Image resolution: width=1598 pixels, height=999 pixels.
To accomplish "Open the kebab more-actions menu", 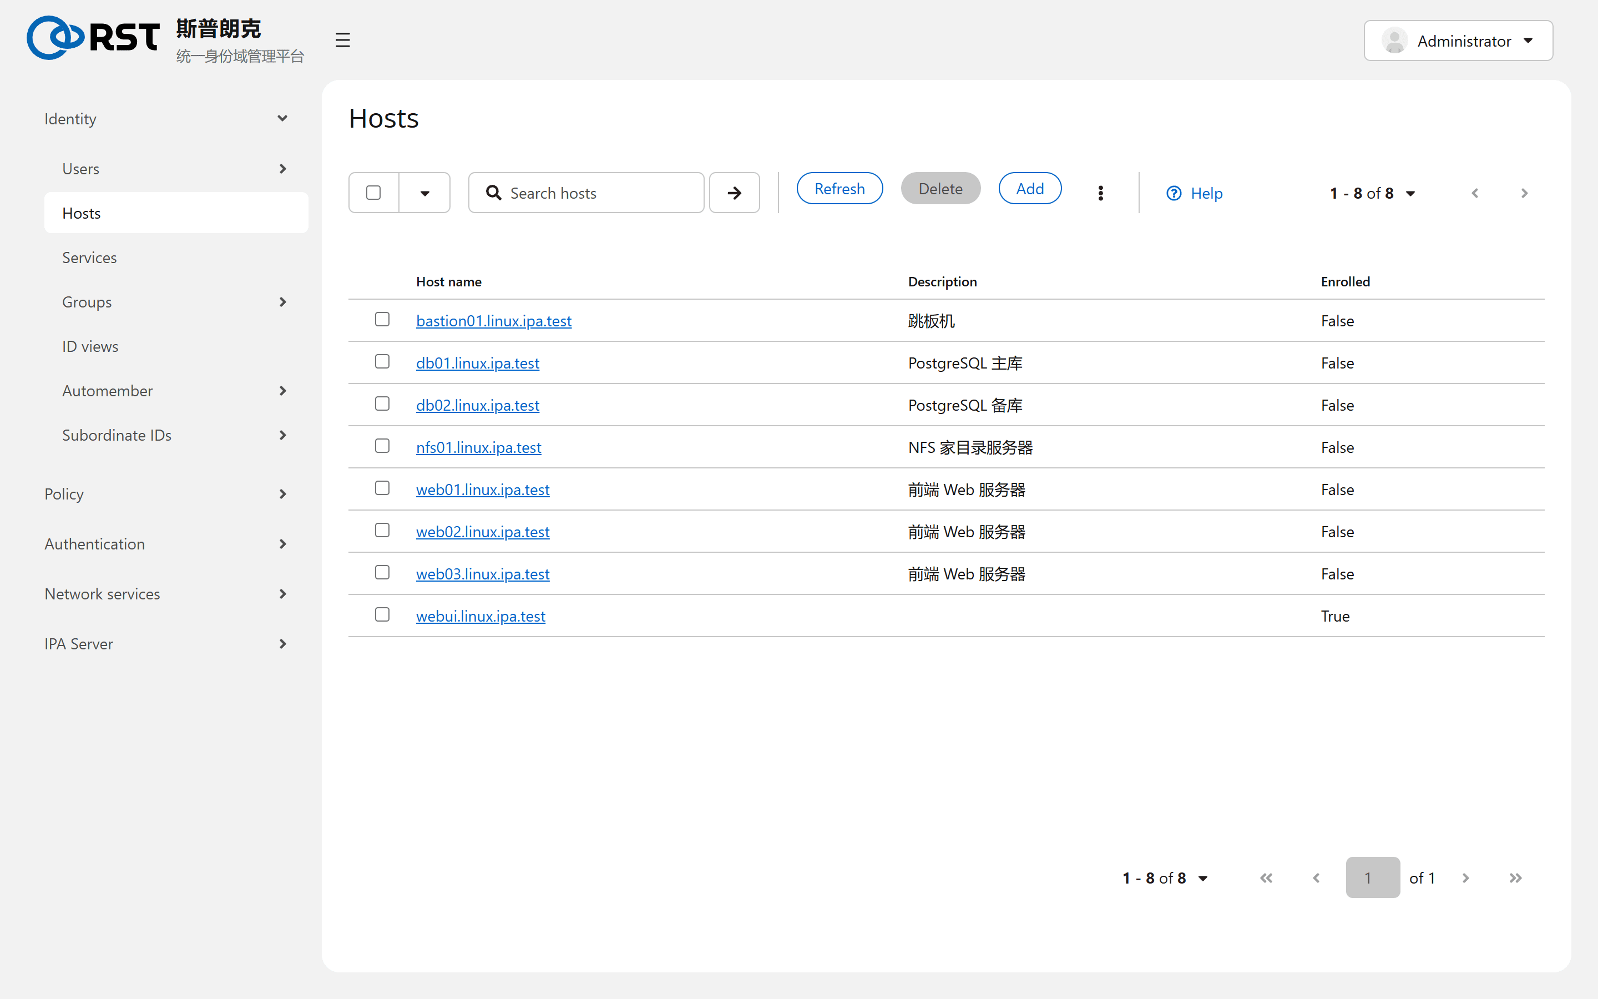I will (1100, 193).
